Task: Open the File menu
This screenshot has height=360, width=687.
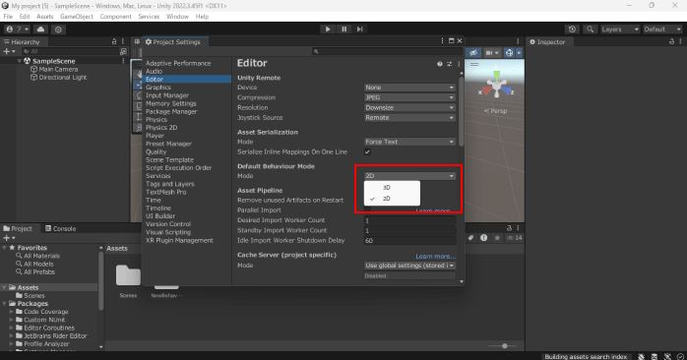Action: pyautogui.click(x=8, y=17)
